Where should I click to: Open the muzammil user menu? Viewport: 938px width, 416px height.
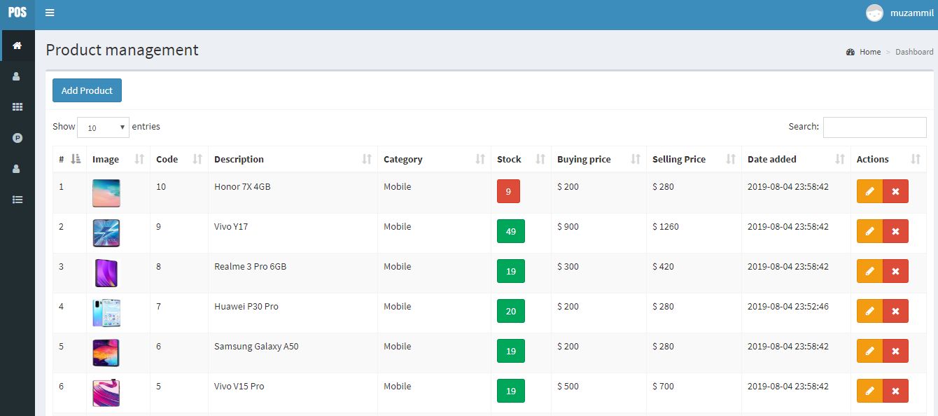click(x=911, y=13)
